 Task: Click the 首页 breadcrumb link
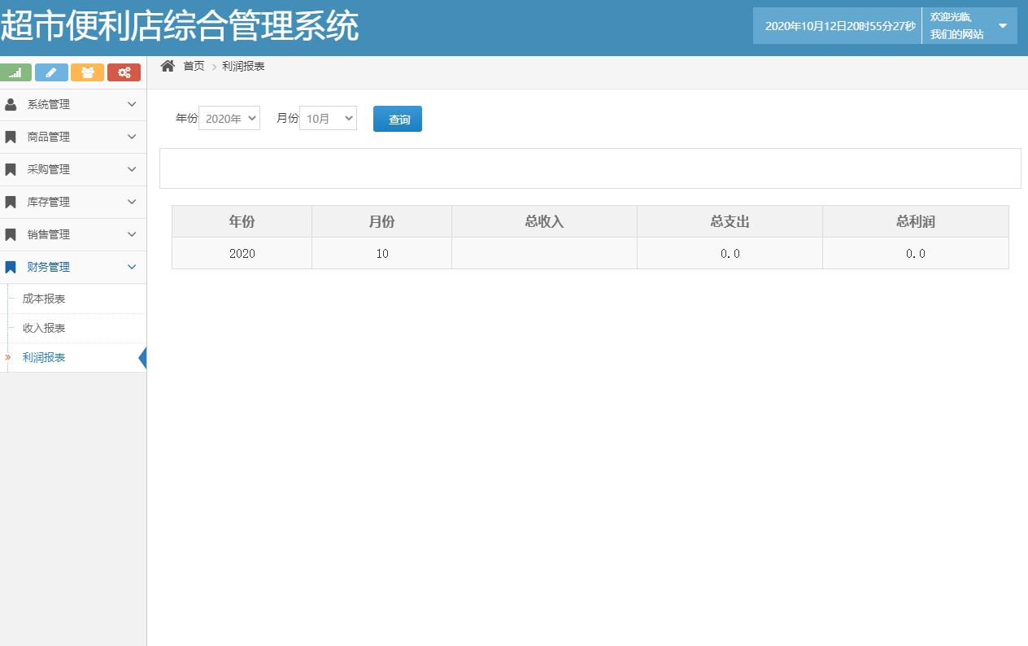tap(194, 66)
